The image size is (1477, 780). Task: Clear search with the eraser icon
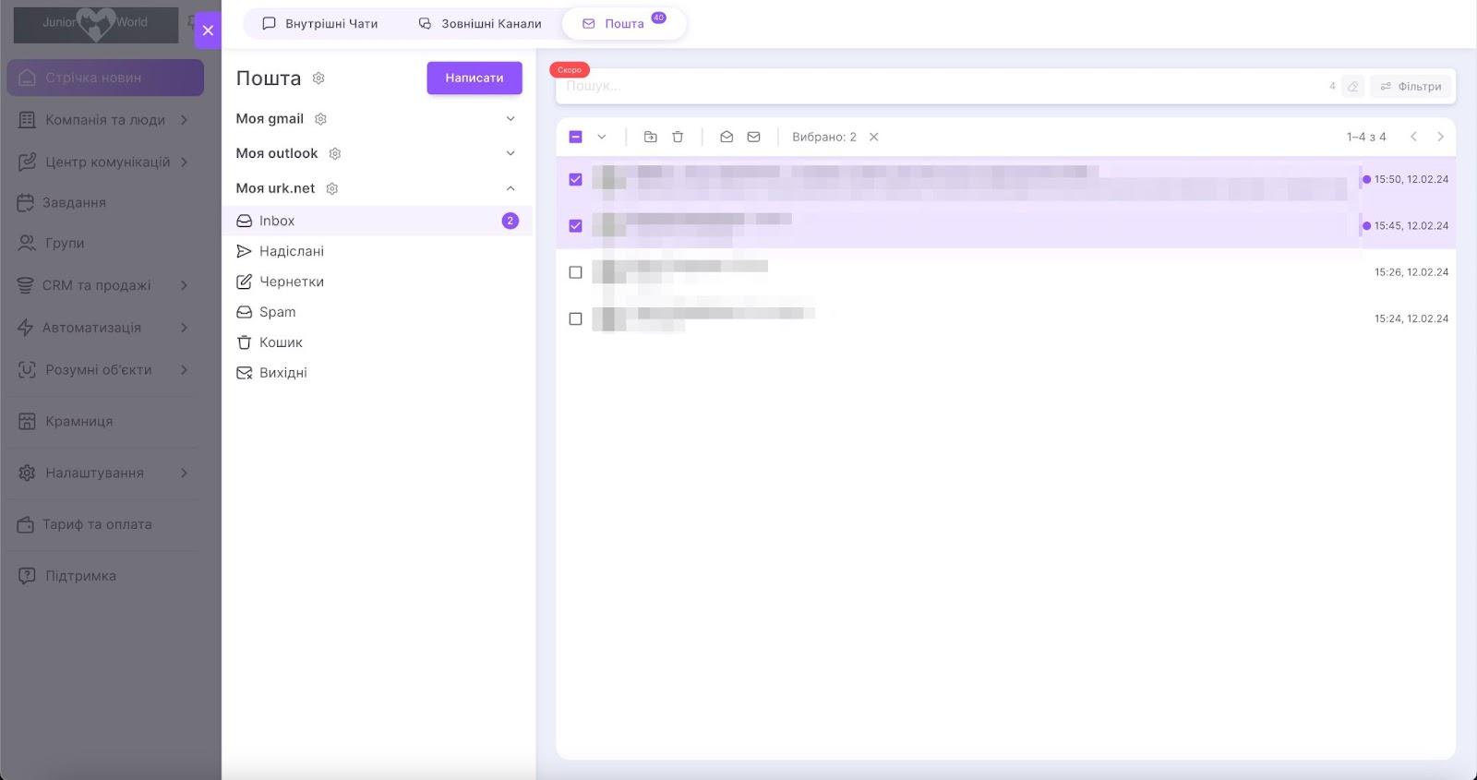(x=1352, y=87)
